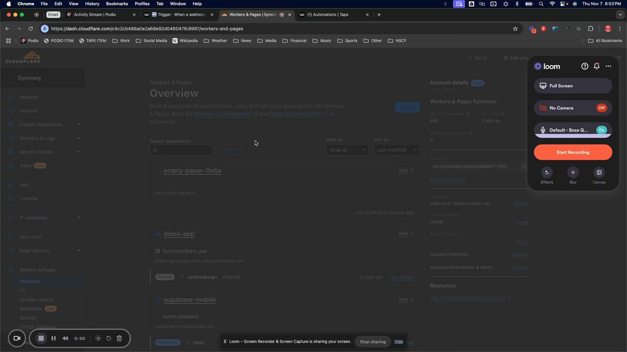Open Full Screen capture mode selector
This screenshot has height=352, width=627.
point(573,86)
